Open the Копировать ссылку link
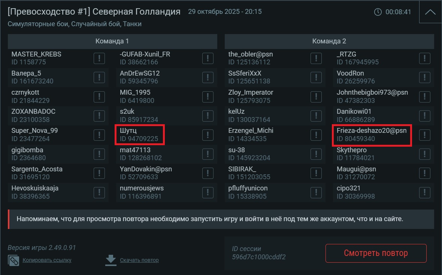The image size is (442, 275). [x=47, y=260]
